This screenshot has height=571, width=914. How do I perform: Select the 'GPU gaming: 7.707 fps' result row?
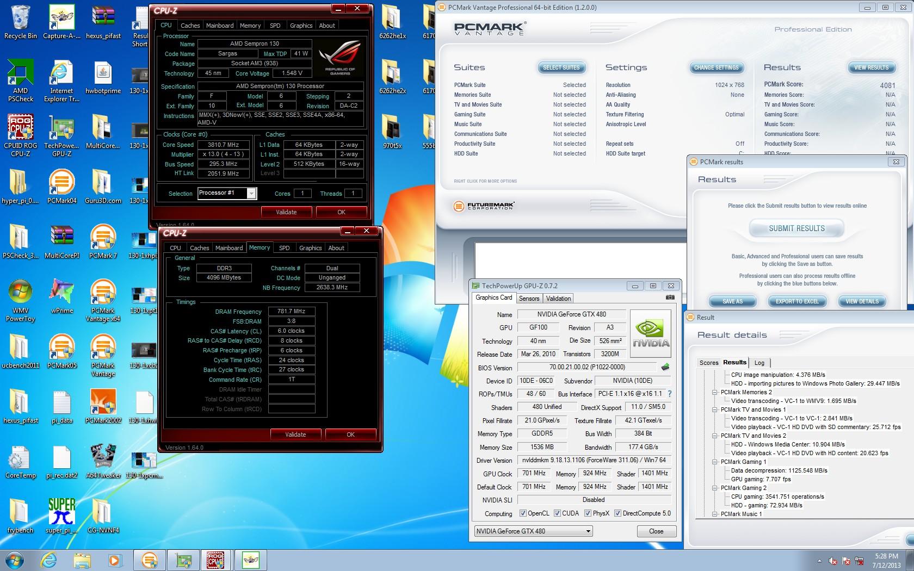761,479
